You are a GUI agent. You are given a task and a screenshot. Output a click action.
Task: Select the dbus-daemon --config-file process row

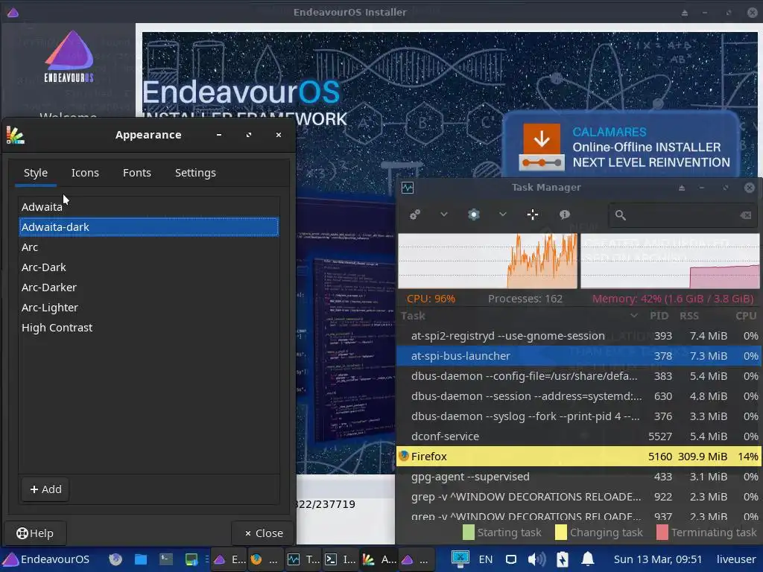(x=579, y=376)
